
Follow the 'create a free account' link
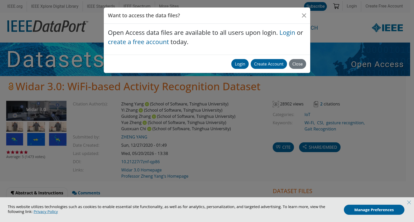[138, 42]
